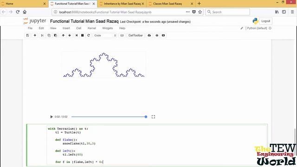Open the Kernel menu

(x=92, y=28)
